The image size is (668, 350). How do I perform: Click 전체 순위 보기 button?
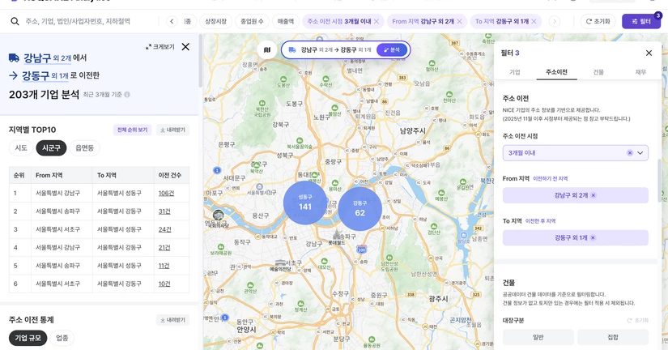pyautogui.click(x=132, y=130)
